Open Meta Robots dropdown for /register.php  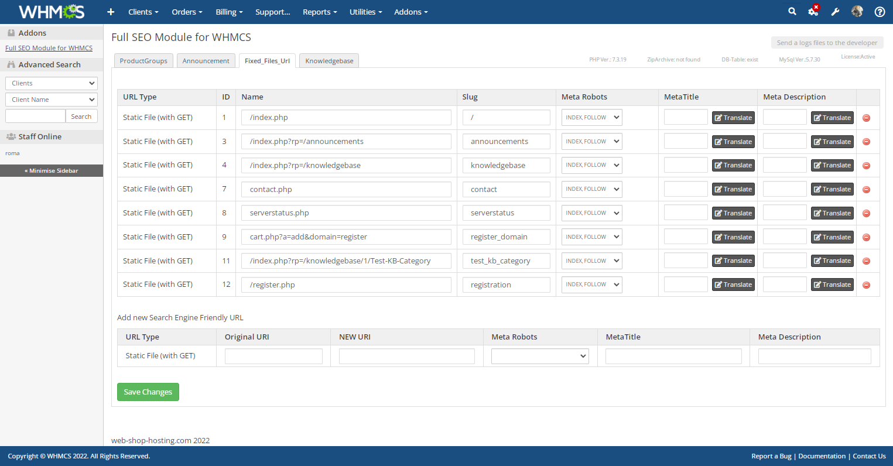click(591, 285)
